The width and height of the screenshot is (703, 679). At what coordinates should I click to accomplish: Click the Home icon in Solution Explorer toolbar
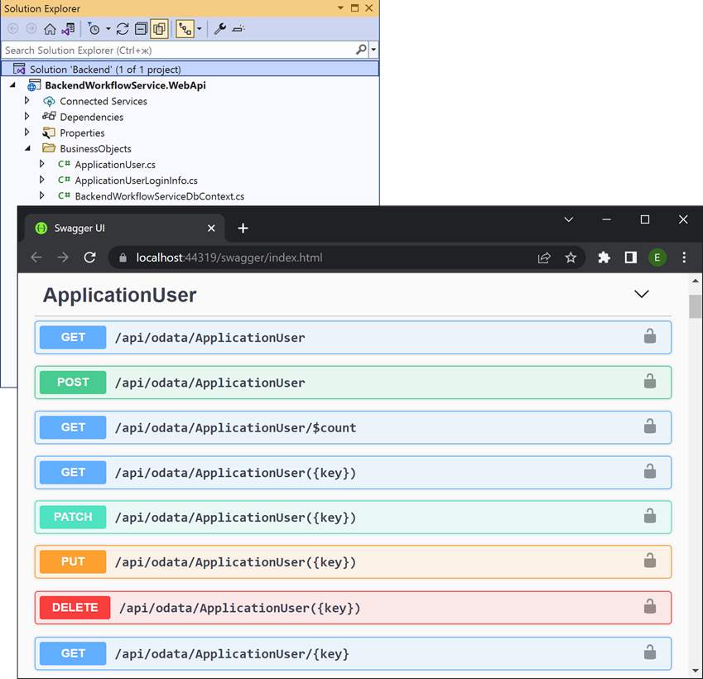coord(50,29)
